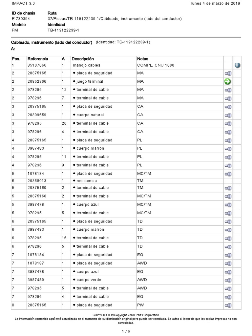This screenshot has height=336, width=252.
Task: Click the Descripción column header
Action: point(83,59)
